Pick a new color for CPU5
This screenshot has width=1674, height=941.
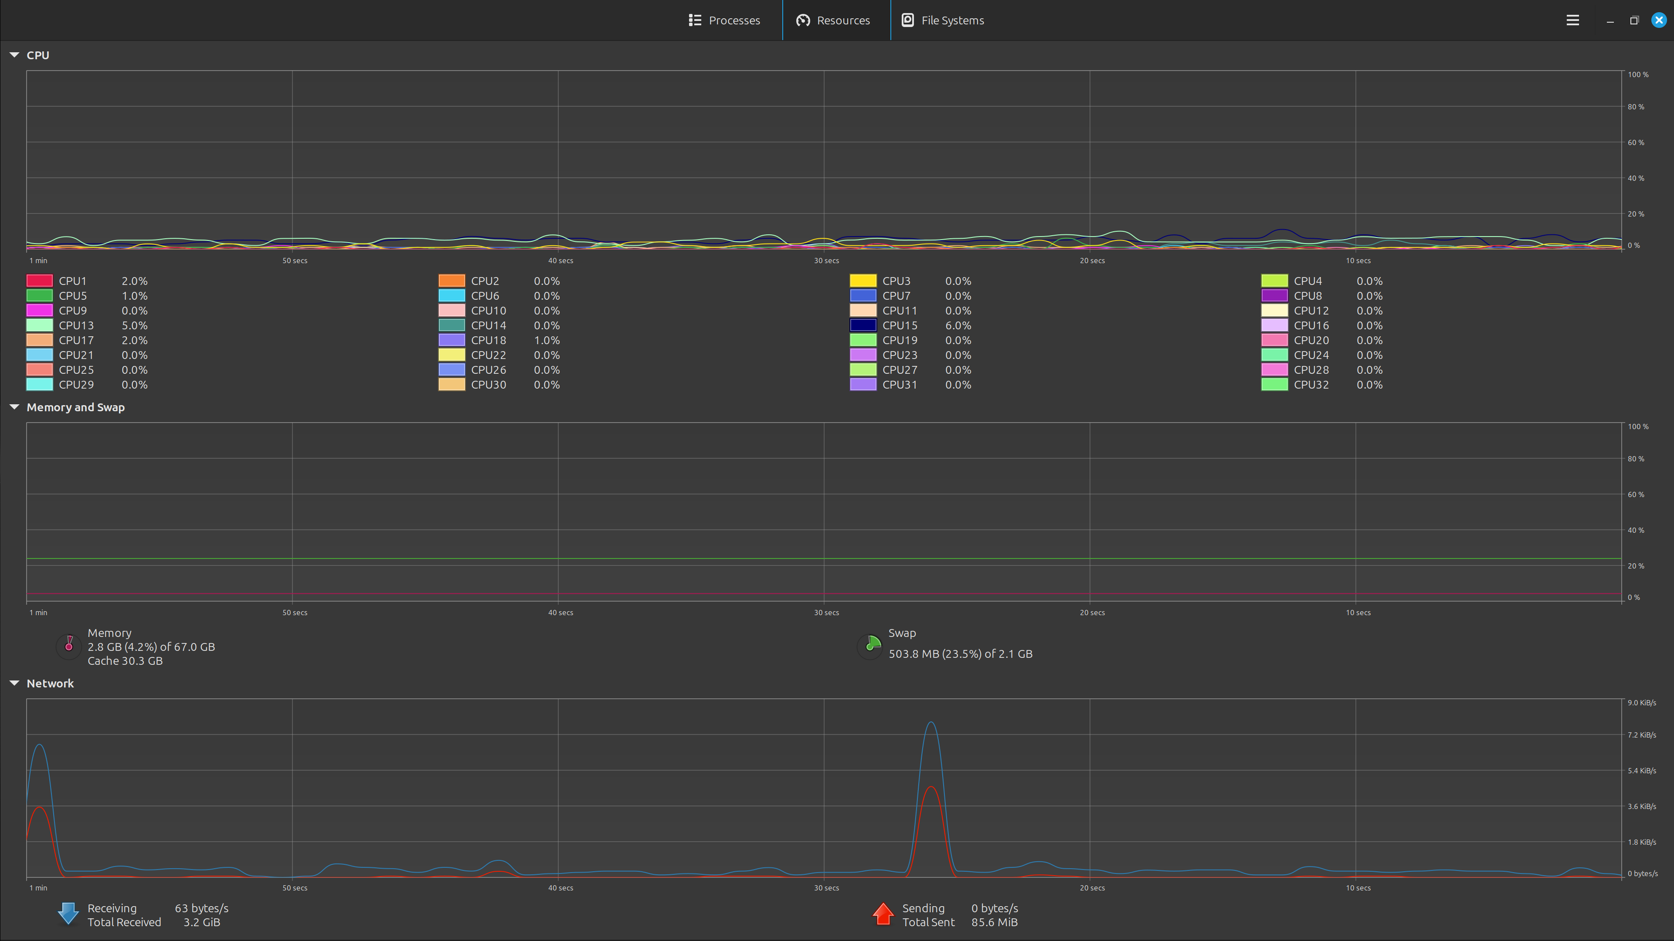[40, 295]
